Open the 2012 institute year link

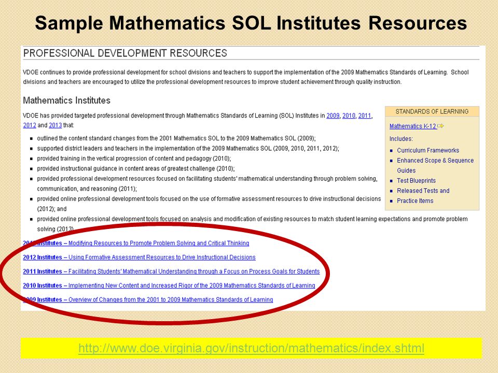[30, 125]
